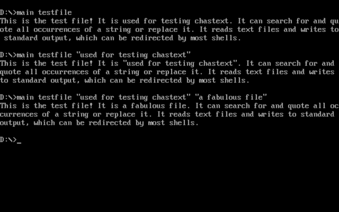Click the D:\> prompt before the third command

8,97
